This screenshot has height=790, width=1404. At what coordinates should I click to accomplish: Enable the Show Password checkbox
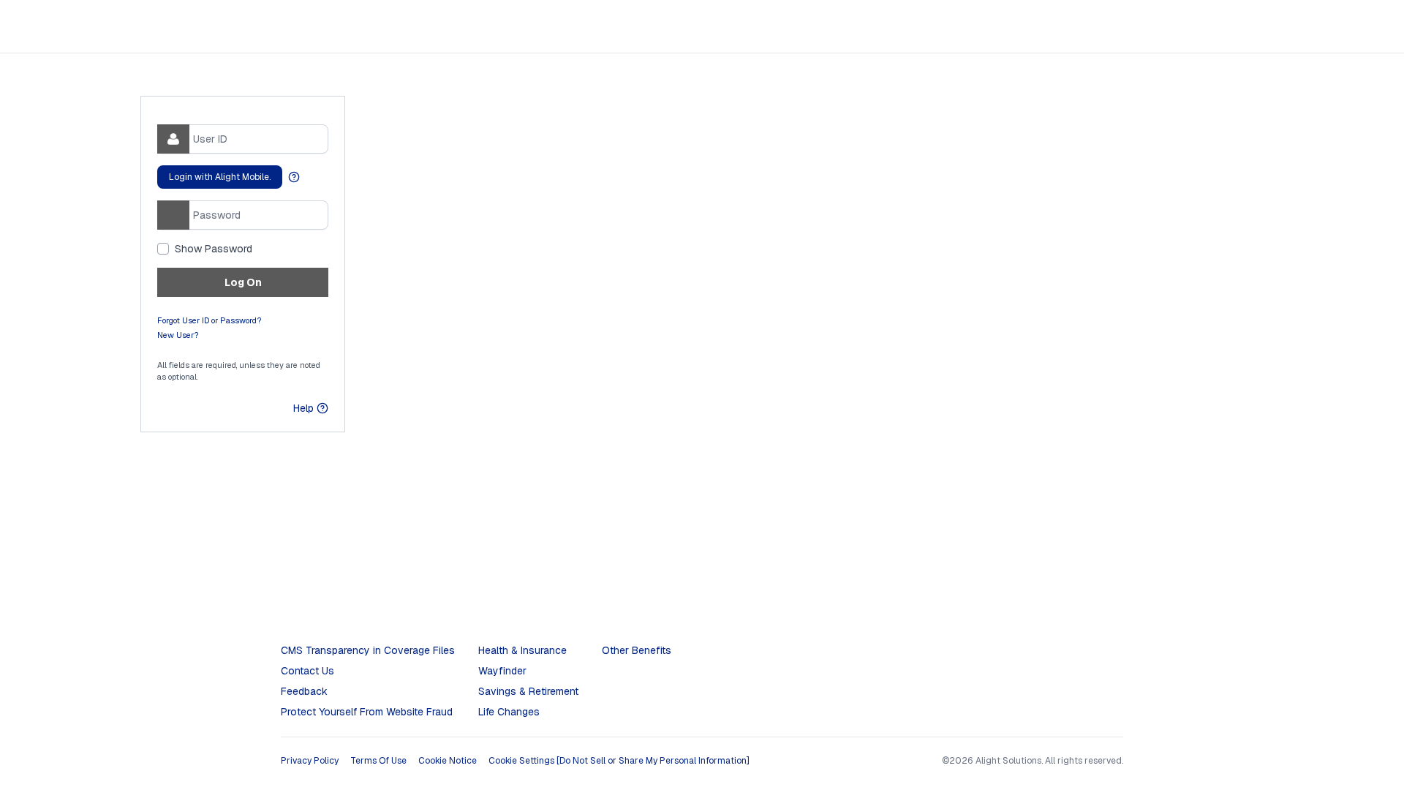163,249
